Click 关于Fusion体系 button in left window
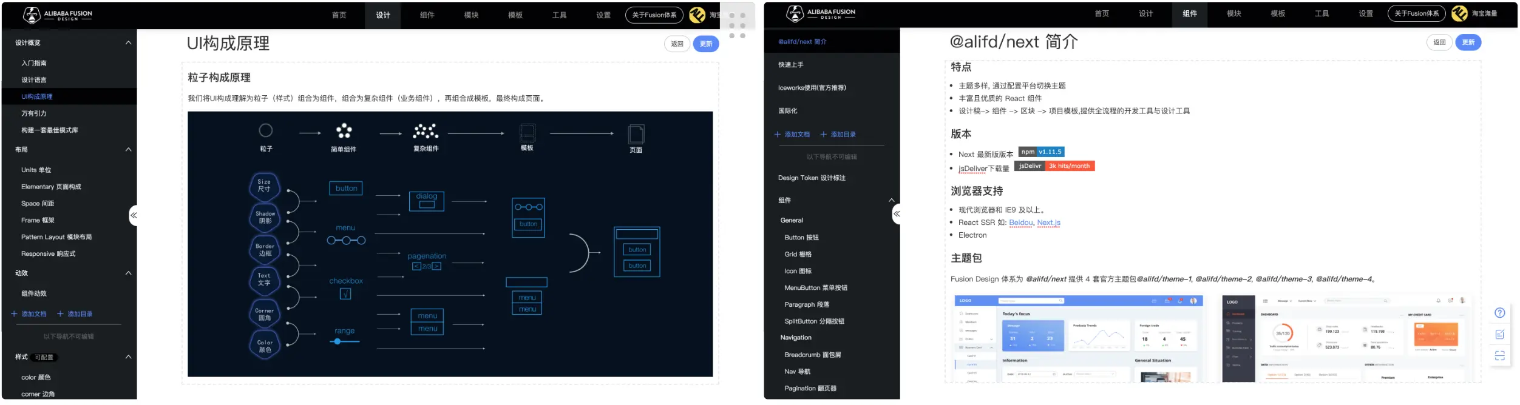 tap(654, 15)
